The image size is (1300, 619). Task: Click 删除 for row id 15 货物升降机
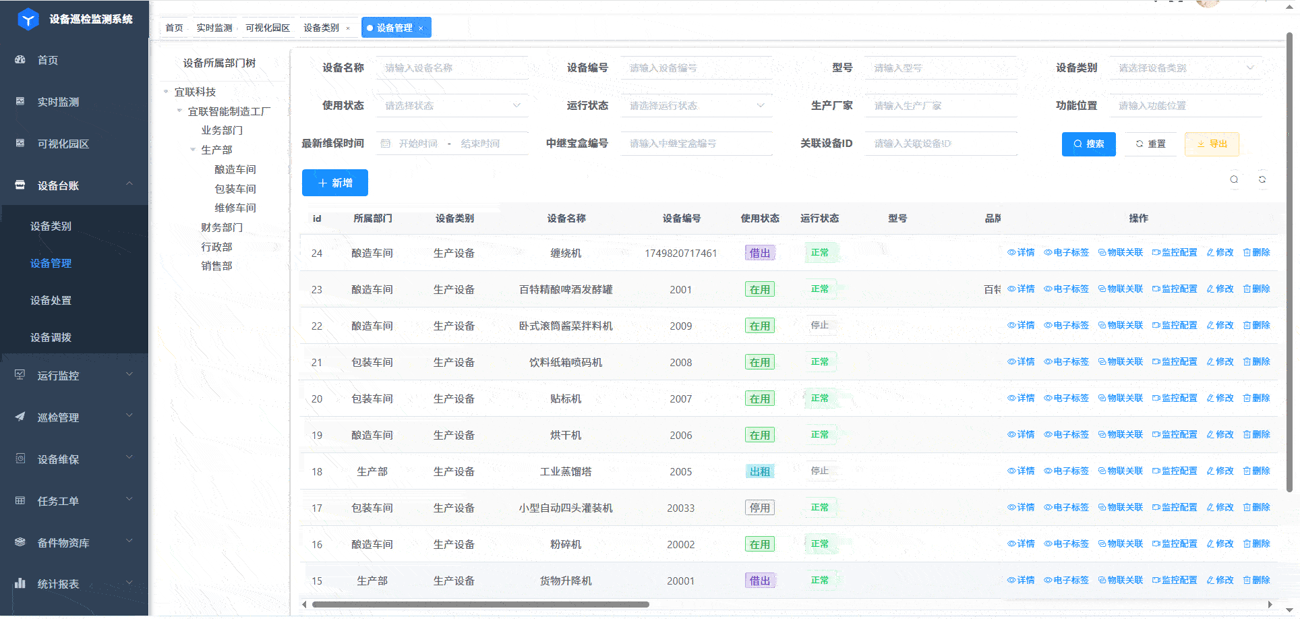1256,580
